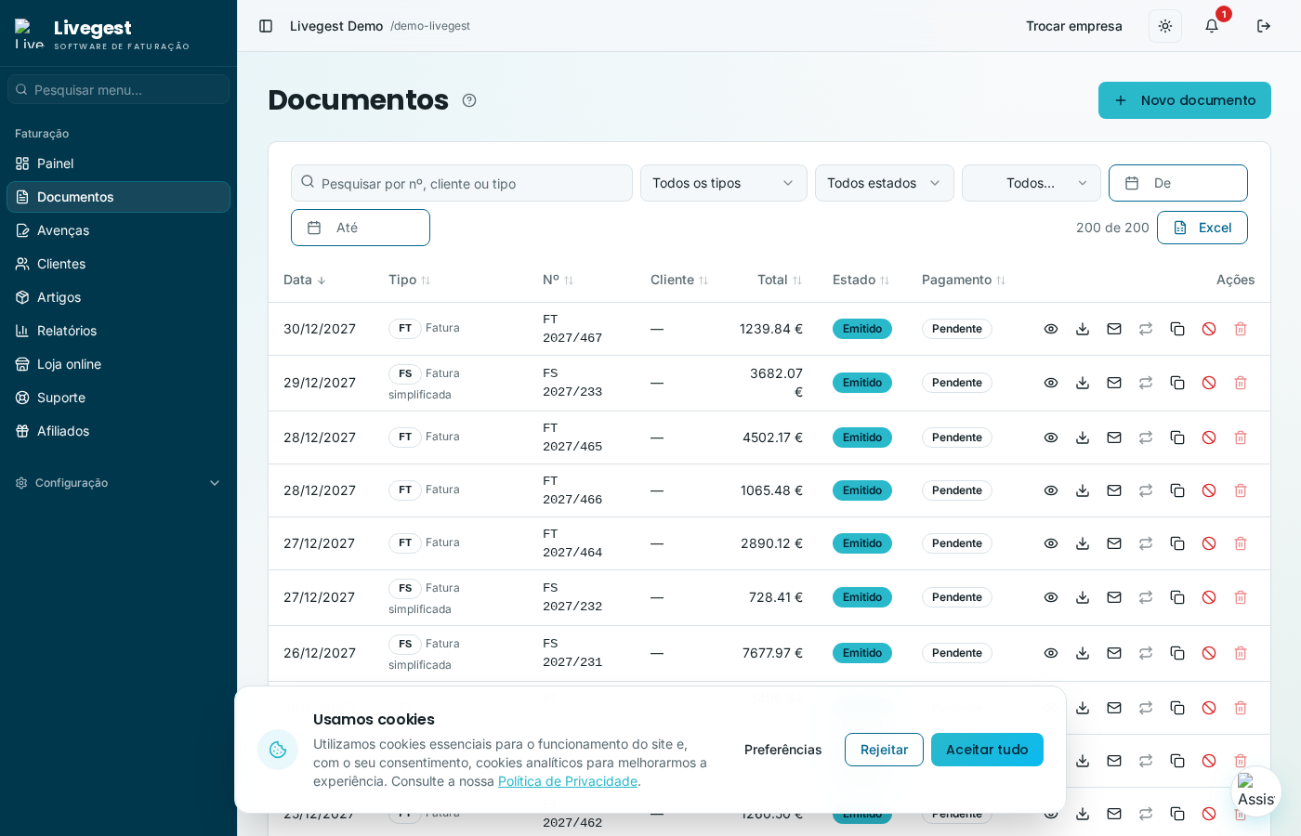
Task: Accept all cookies with Aceitar tudo
Action: tap(987, 750)
